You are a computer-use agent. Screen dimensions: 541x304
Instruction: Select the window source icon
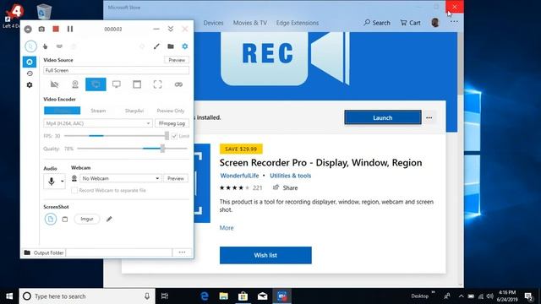pos(137,84)
